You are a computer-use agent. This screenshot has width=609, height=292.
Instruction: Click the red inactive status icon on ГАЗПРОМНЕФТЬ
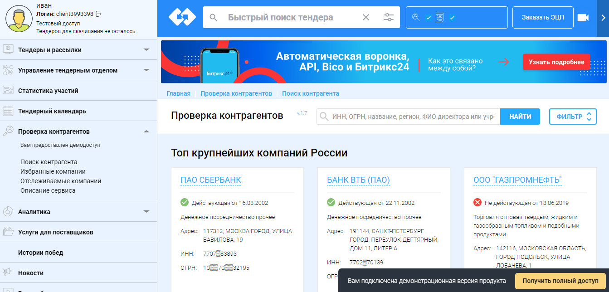click(x=477, y=202)
